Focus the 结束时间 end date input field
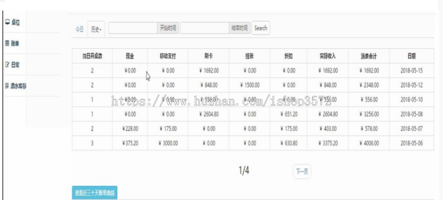Viewport: 443px width, 200px height. (205, 28)
